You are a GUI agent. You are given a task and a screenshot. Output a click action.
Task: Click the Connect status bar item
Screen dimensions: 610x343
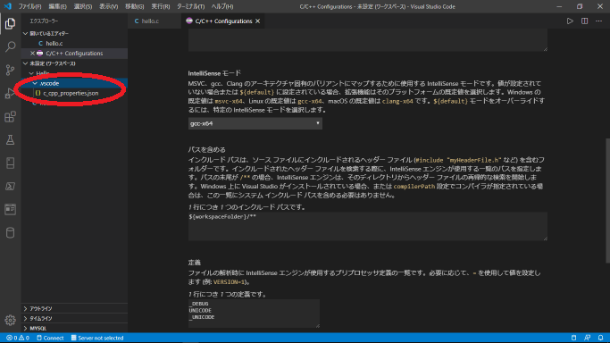pyautogui.click(x=50, y=338)
